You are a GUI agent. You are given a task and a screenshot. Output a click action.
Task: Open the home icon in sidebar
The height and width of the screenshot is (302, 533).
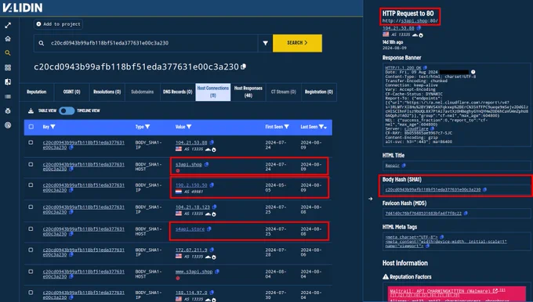pyautogui.click(x=8, y=38)
